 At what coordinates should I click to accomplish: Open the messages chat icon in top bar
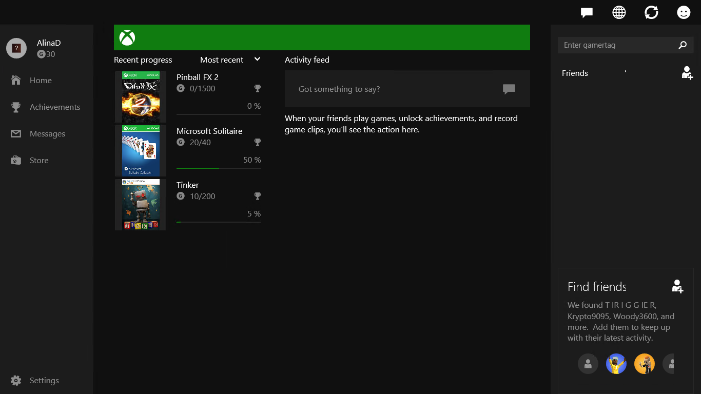587,12
